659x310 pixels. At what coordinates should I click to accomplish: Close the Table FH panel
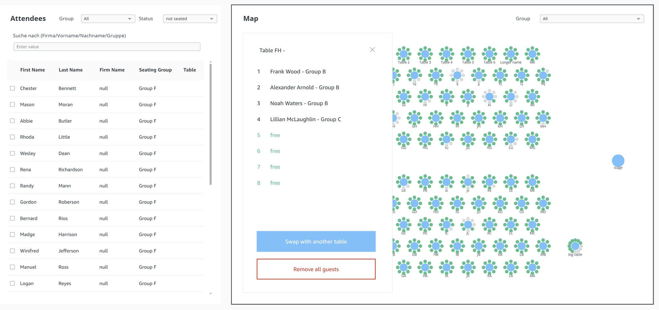[x=372, y=50]
